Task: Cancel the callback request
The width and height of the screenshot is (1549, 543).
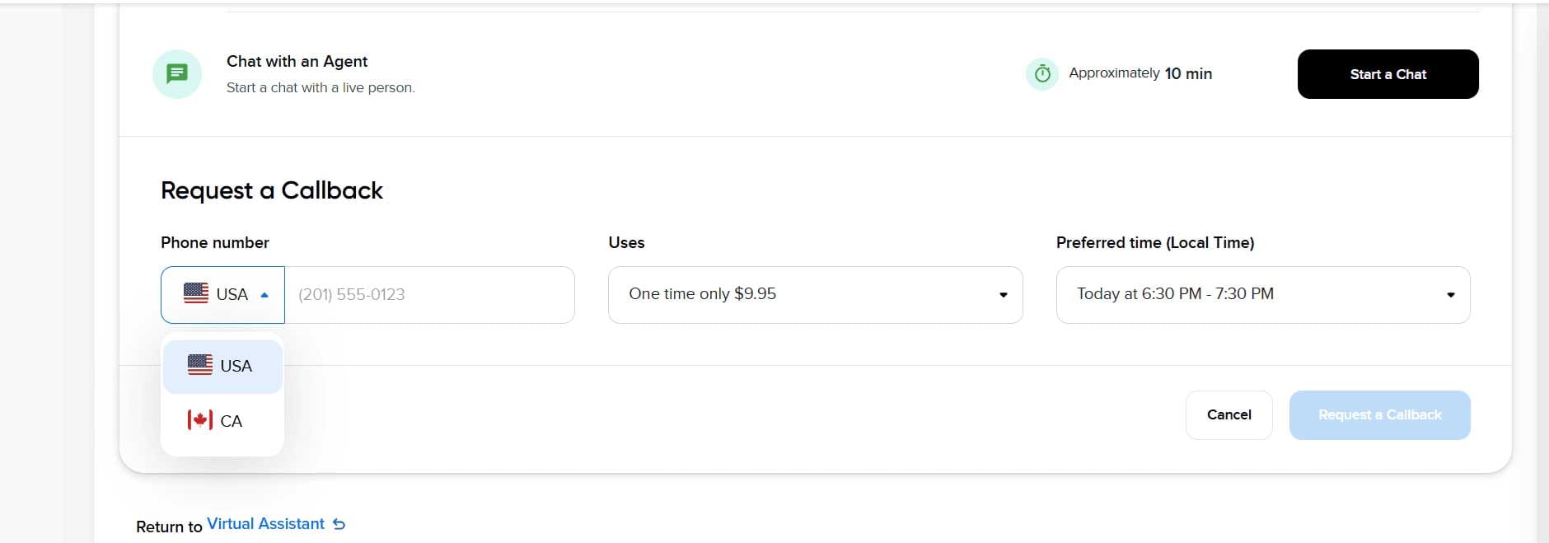Action: [x=1228, y=415]
